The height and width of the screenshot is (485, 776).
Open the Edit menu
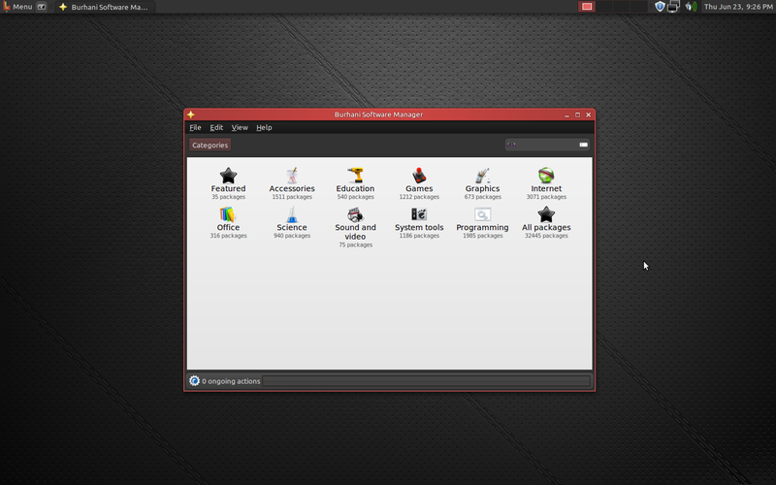click(216, 127)
